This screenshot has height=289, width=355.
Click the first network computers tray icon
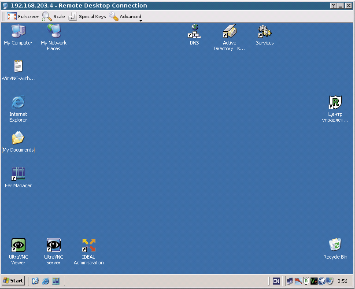(x=290, y=281)
